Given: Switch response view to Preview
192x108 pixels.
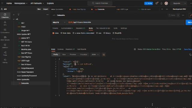Looking at the screenshot, I should 73,55.
